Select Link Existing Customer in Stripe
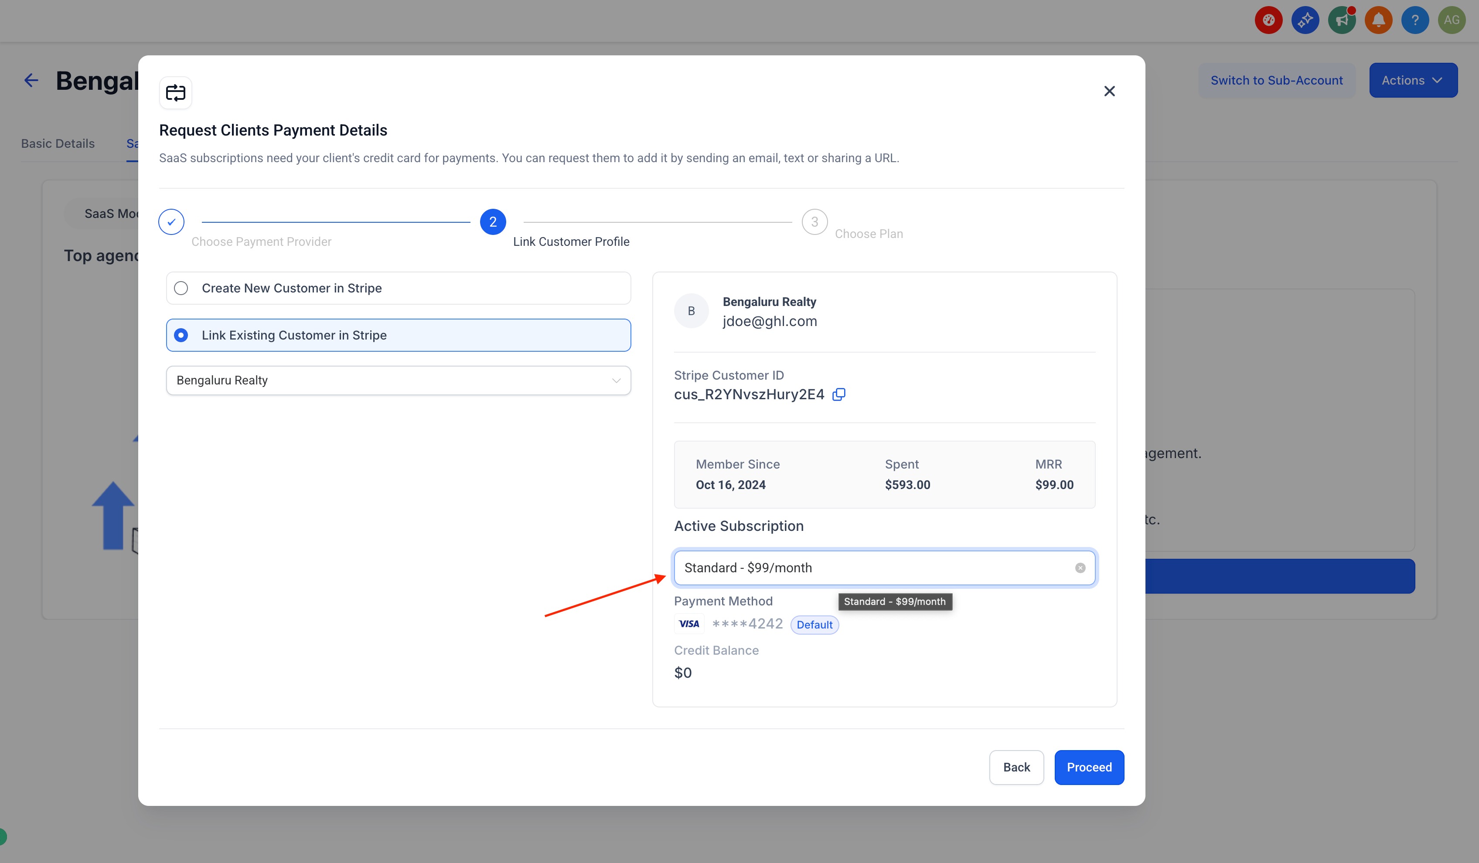Image resolution: width=1479 pixels, height=863 pixels. point(181,335)
